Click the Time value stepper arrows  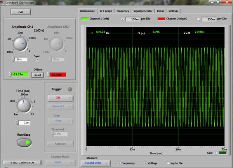tap(16, 122)
